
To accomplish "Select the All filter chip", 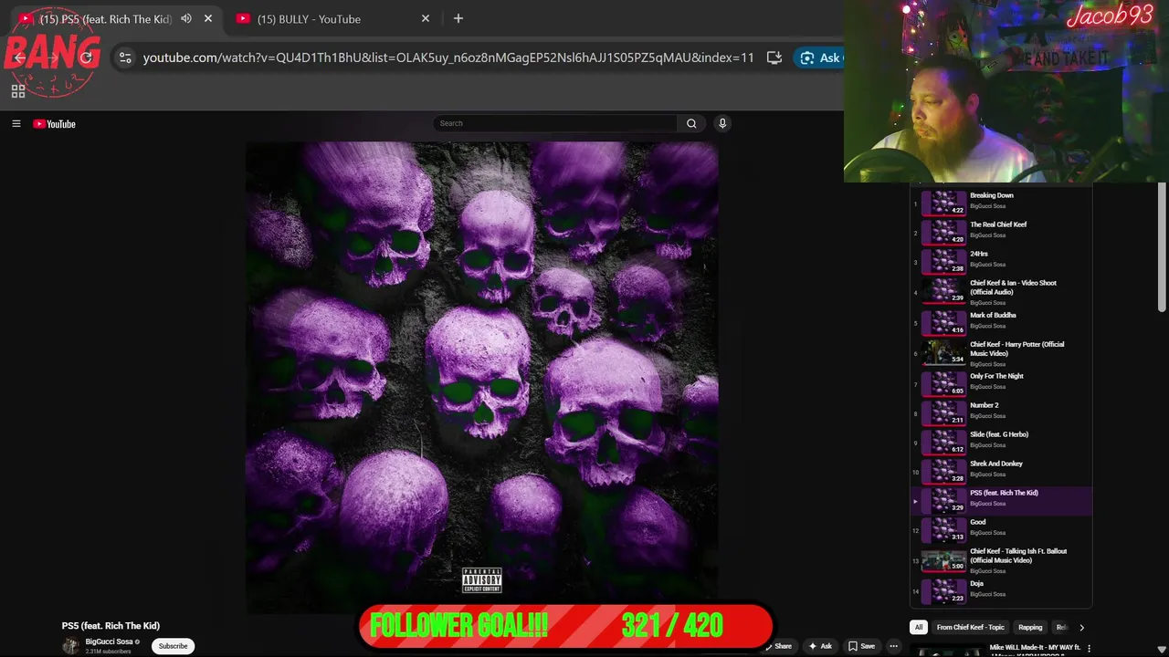I will (919, 627).
